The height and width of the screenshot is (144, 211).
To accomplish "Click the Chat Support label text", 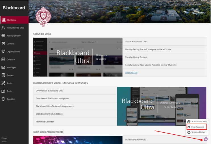I will point(198,127).
